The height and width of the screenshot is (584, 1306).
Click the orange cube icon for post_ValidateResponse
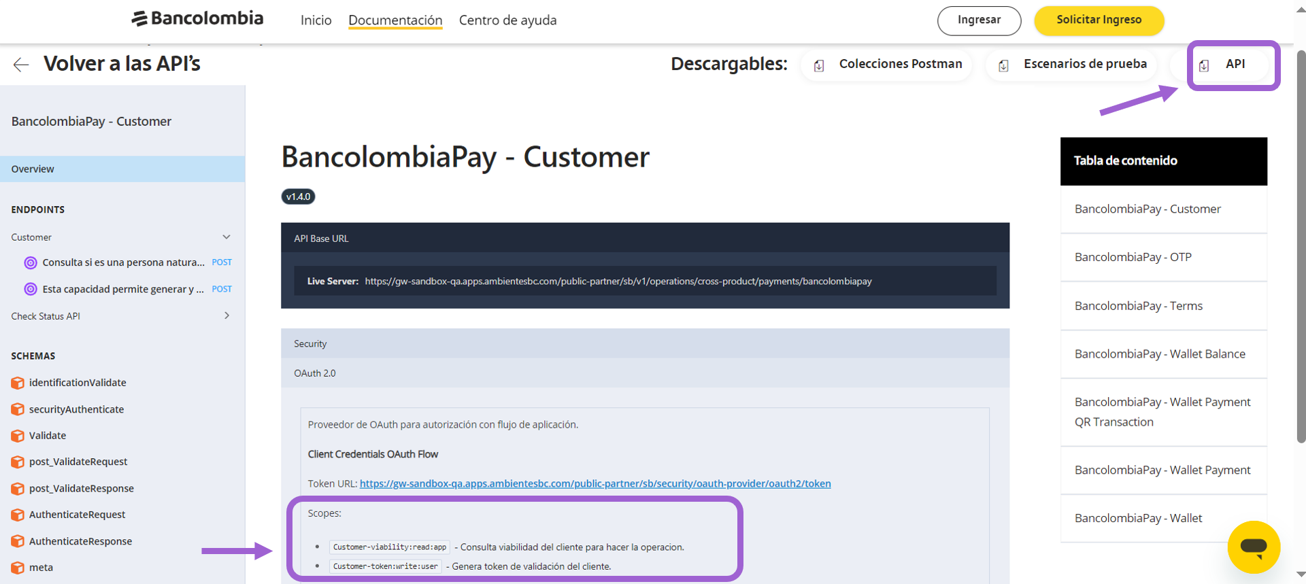(18, 489)
